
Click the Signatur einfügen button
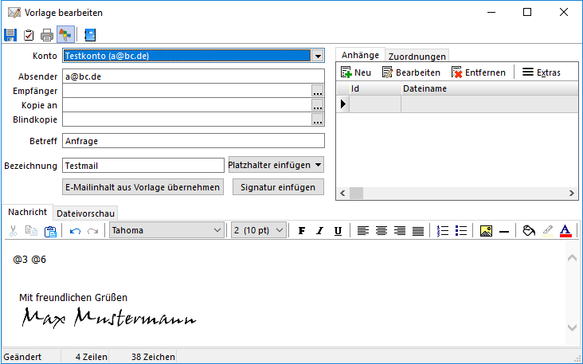click(x=278, y=187)
